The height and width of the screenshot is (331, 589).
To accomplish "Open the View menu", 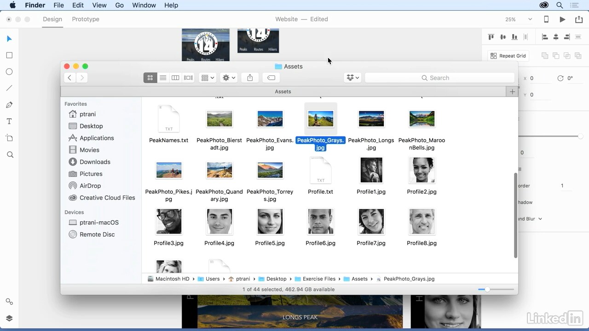I will (x=99, y=5).
